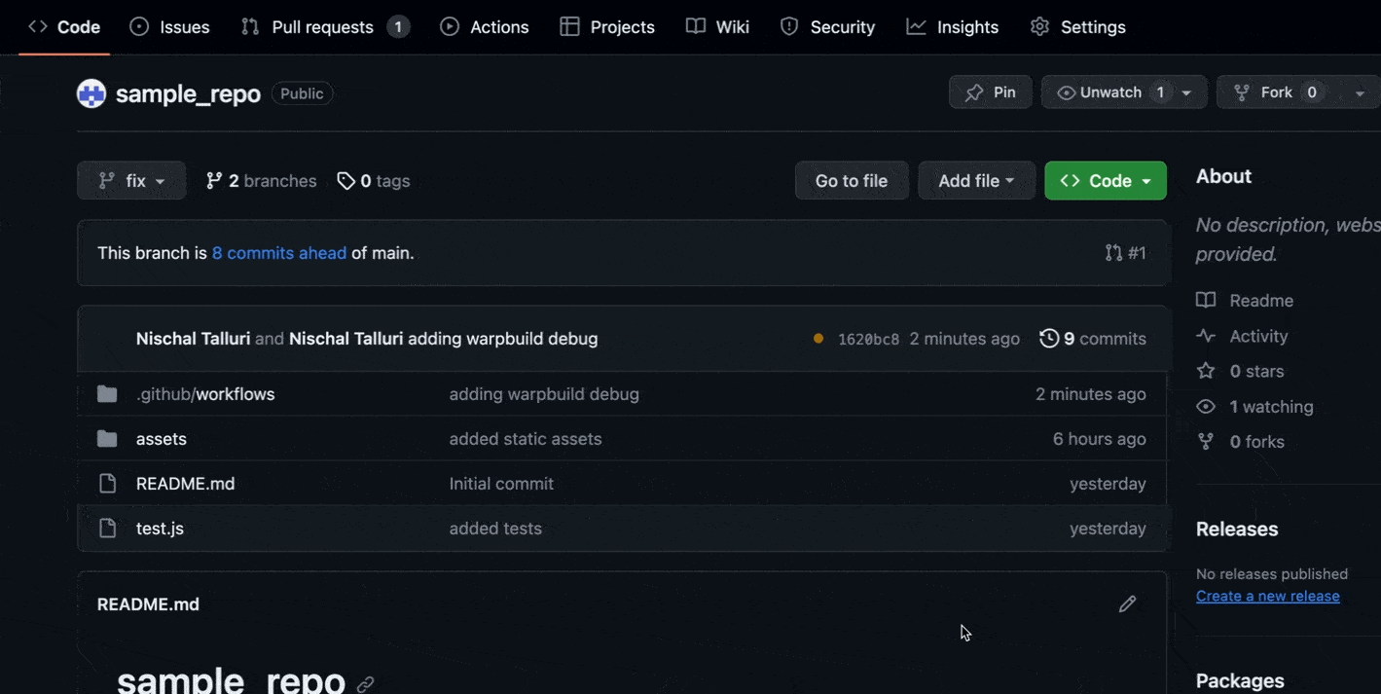Open the fix branch selector dropdown
Viewport: 1381px width, 694px height.
pos(130,180)
